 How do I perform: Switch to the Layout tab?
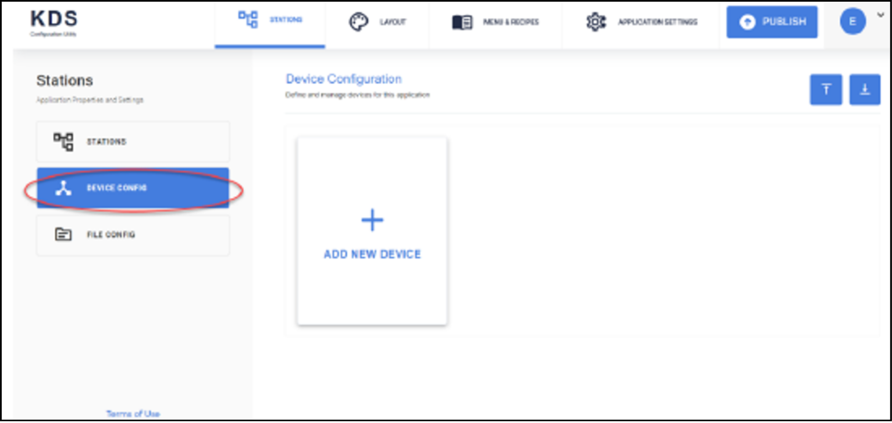tap(377, 22)
